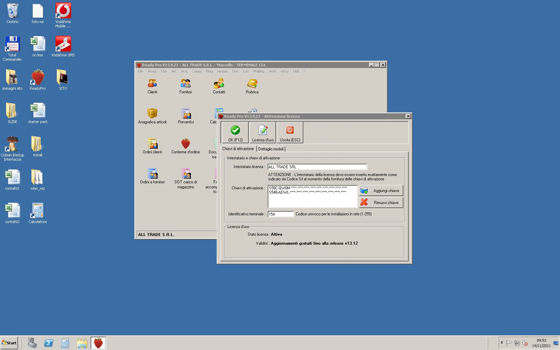Open the Preventivi icon
The height and width of the screenshot is (350, 560).
[186, 116]
